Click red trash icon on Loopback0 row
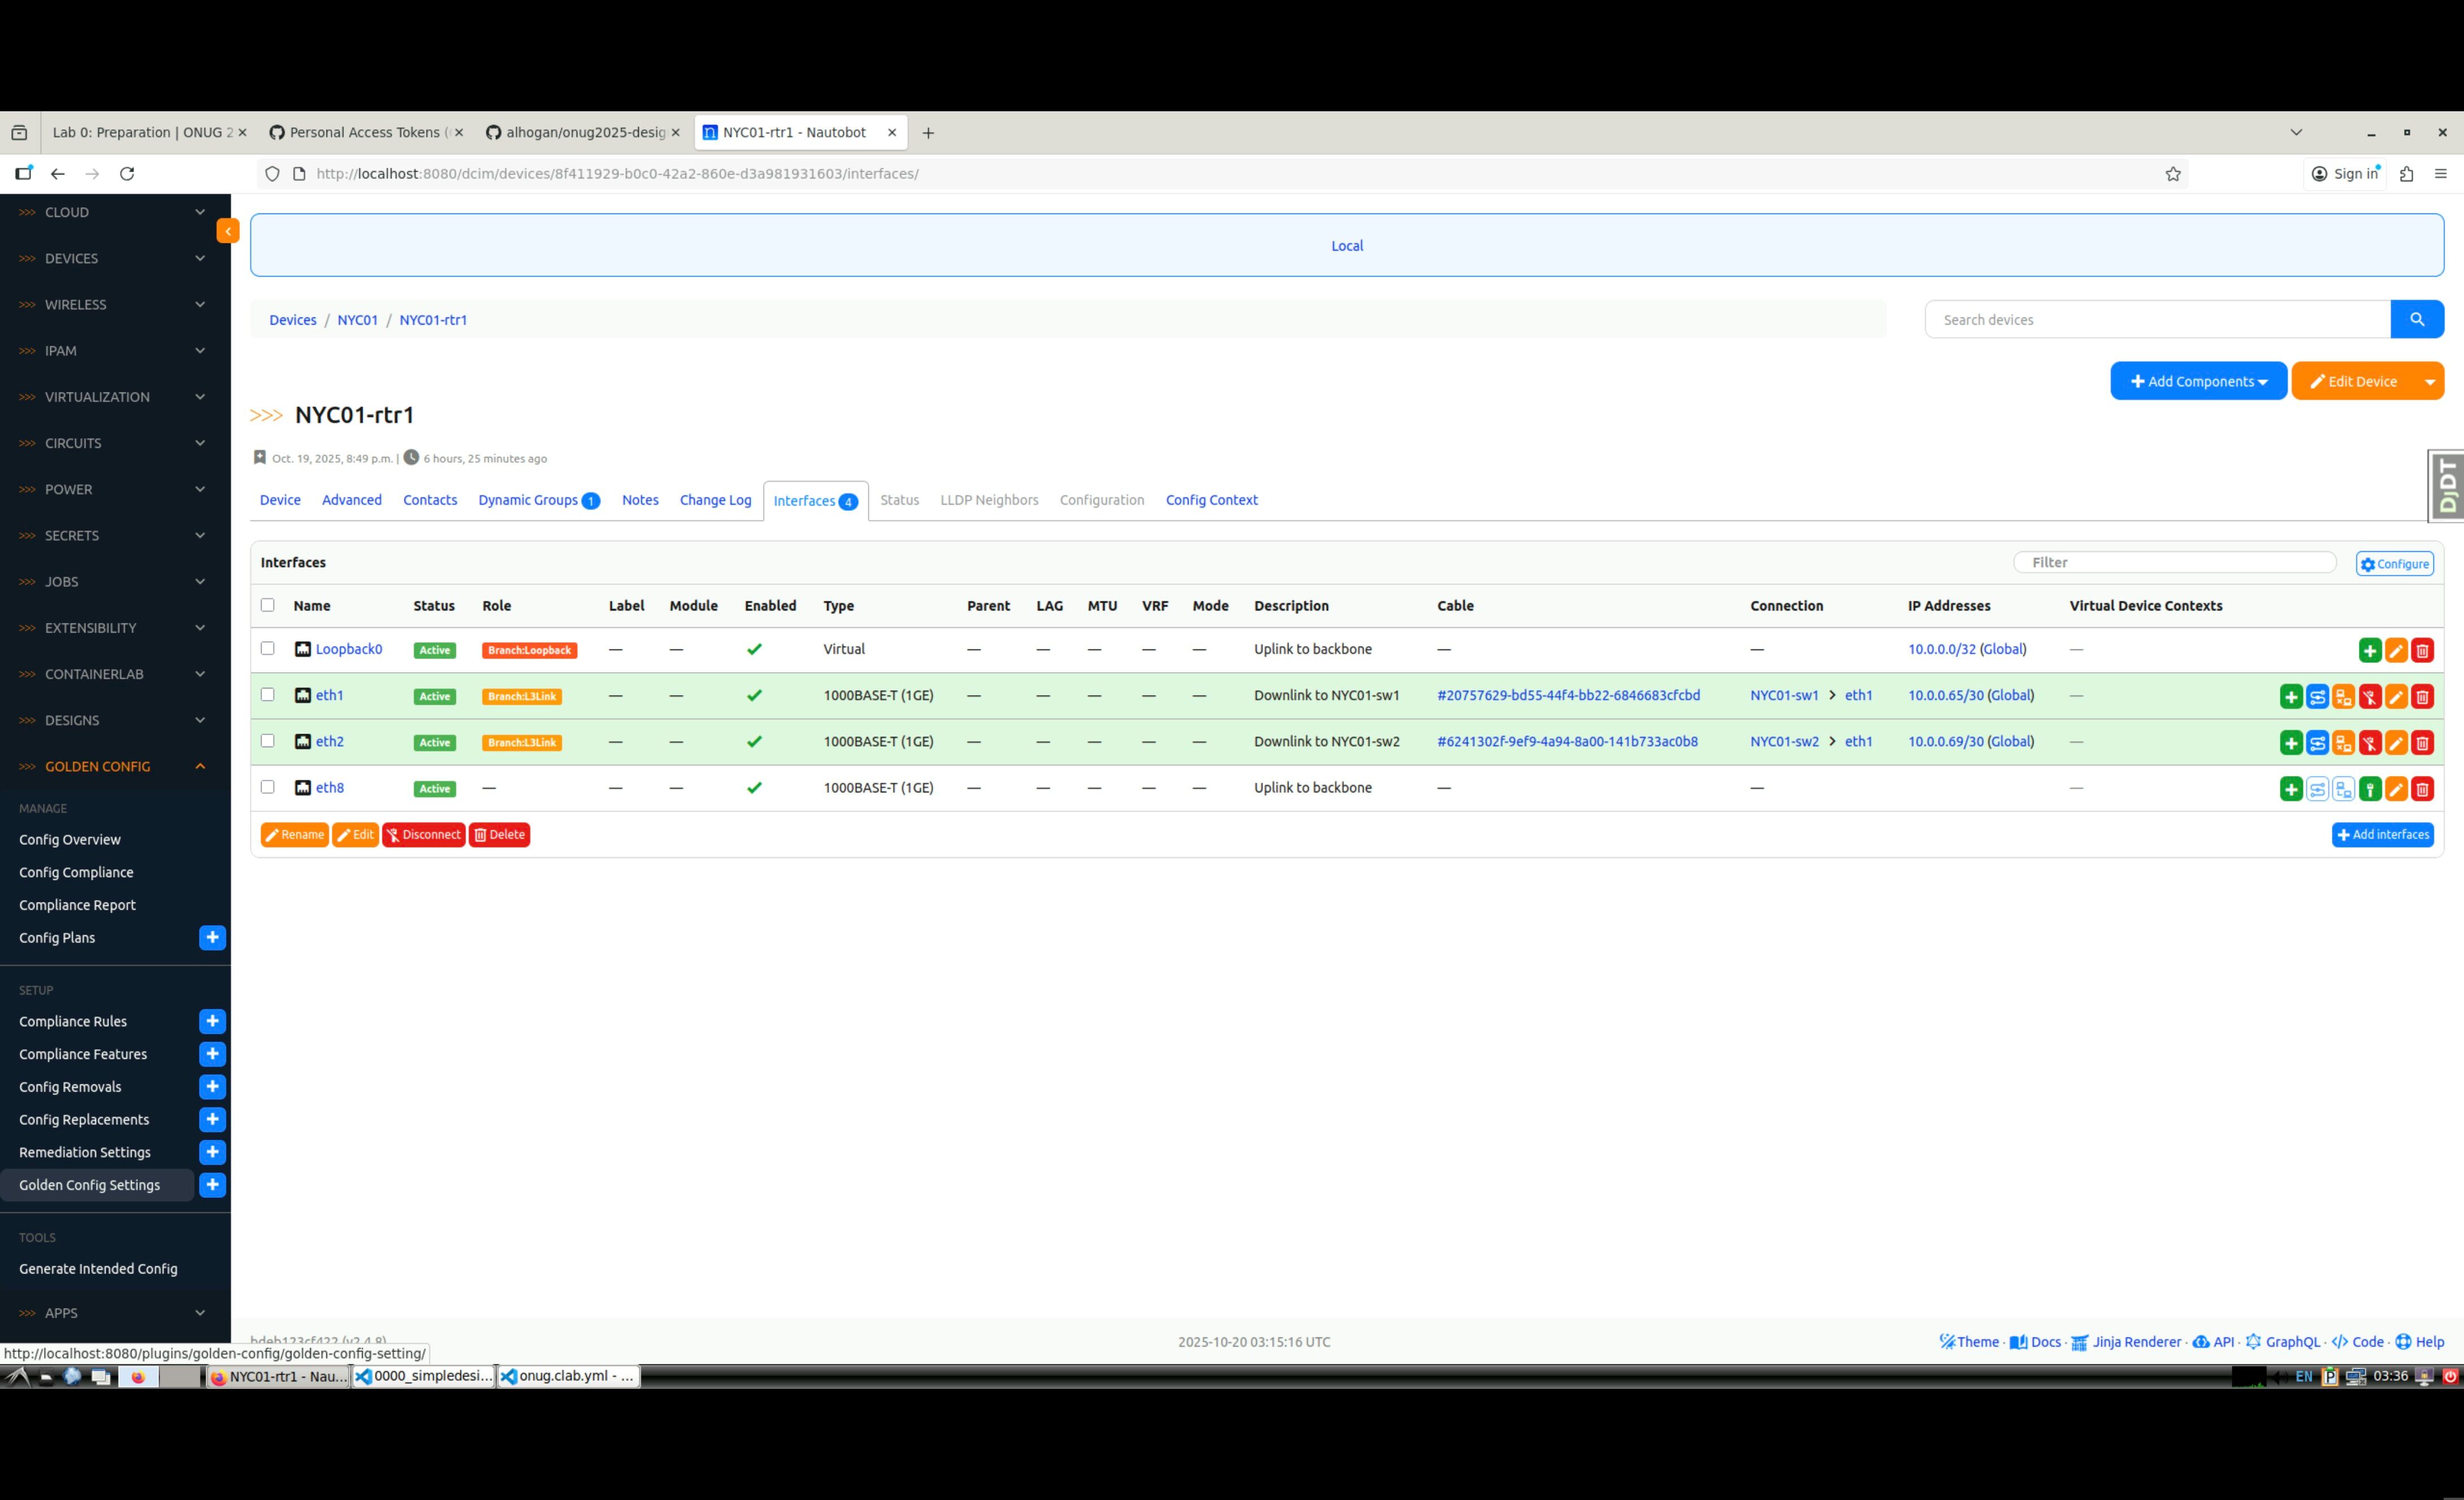This screenshot has height=1500, width=2464. pos(2422,651)
